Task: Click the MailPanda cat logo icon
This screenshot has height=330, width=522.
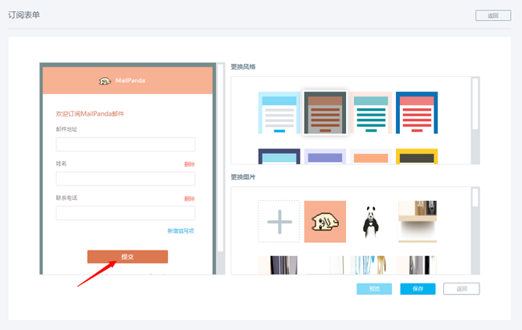Action: 104,81
